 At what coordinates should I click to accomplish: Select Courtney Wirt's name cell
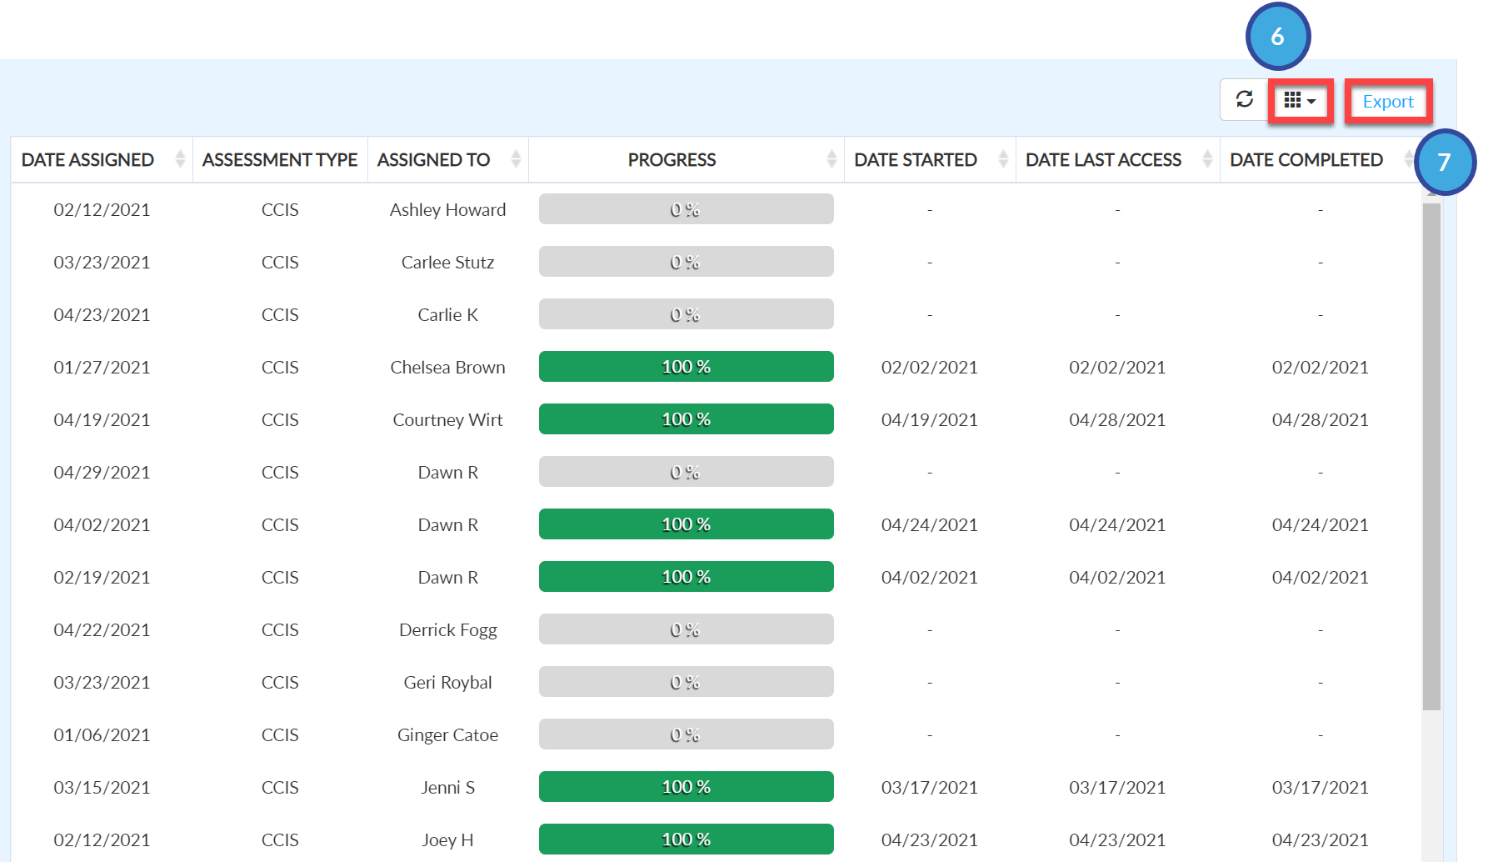448,420
